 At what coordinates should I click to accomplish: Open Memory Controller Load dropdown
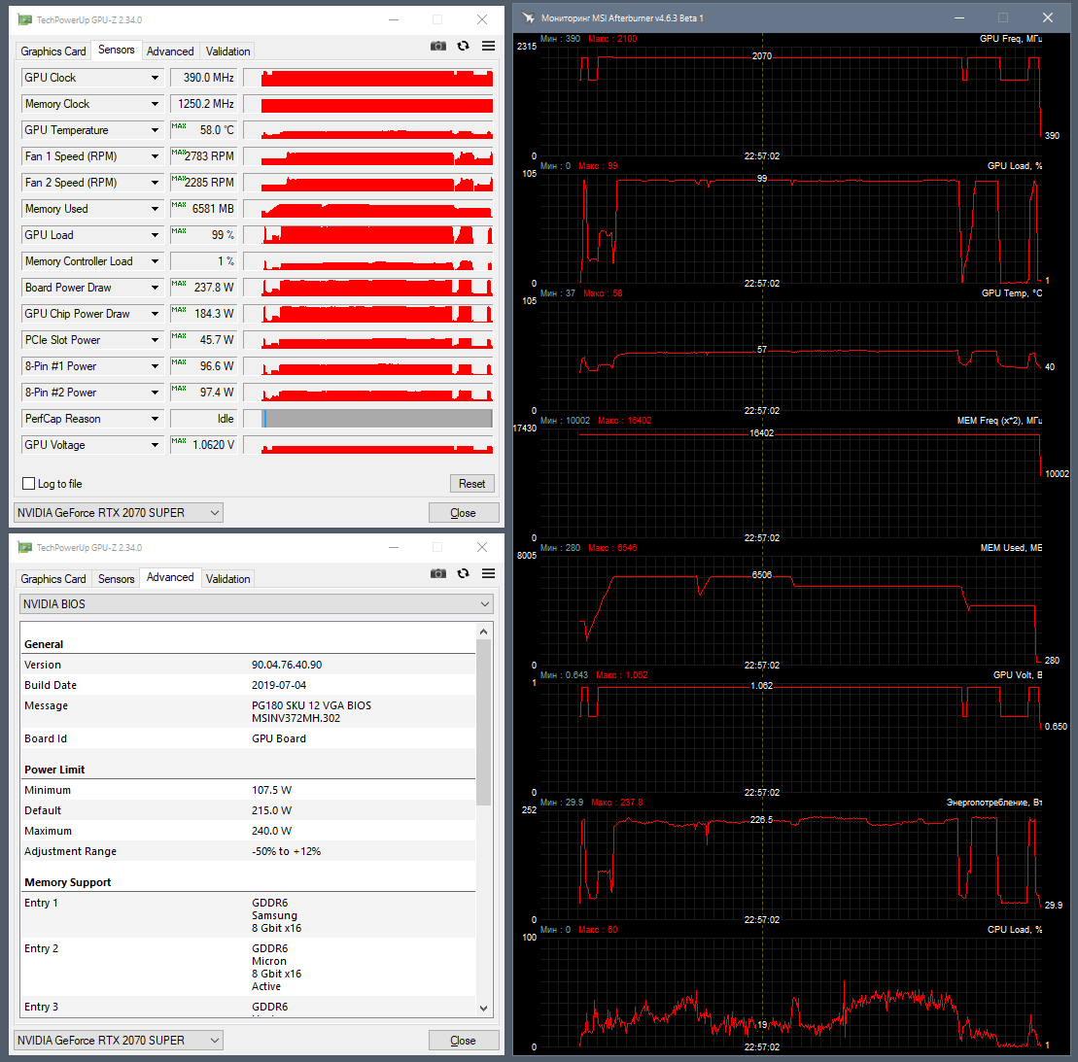coord(155,261)
